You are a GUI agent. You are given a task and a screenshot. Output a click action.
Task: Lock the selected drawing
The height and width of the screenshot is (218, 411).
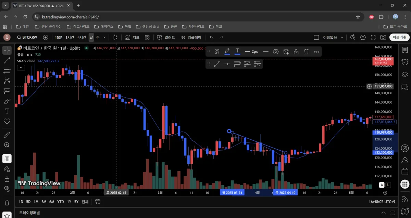pyautogui.click(x=296, y=52)
